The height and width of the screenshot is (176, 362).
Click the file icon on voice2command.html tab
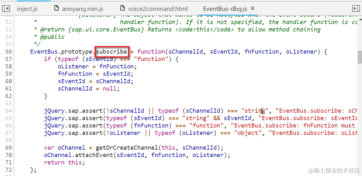(123, 9)
